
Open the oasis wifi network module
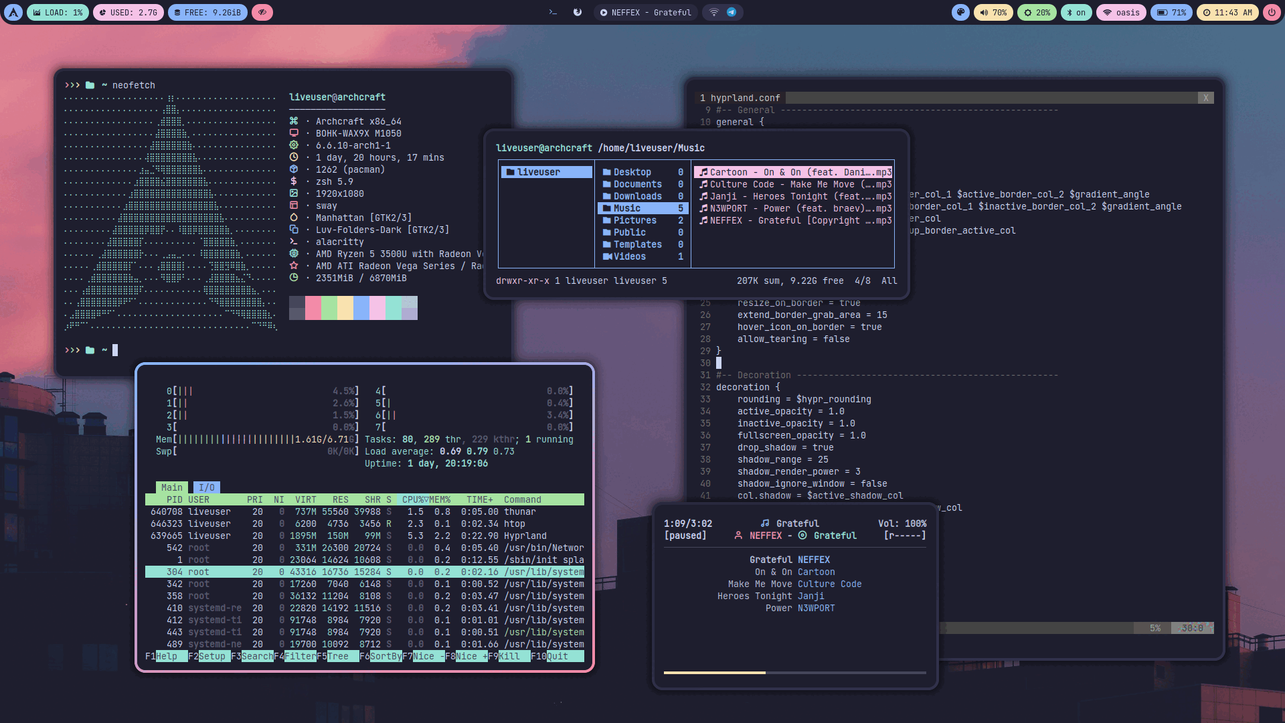[1121, 13]
